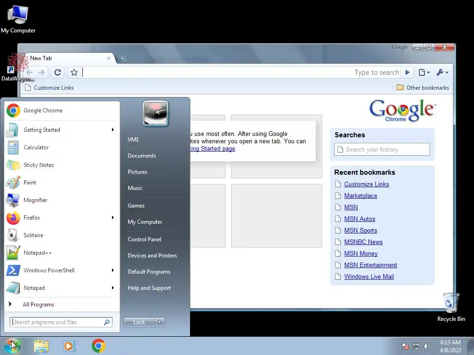This screenshot has width=474, height=355.
Task: Select DataWagon desktop shortcut
Action: click(18, 67)
